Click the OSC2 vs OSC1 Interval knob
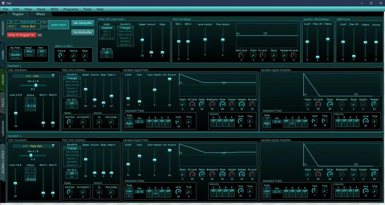 click(62, 55)
